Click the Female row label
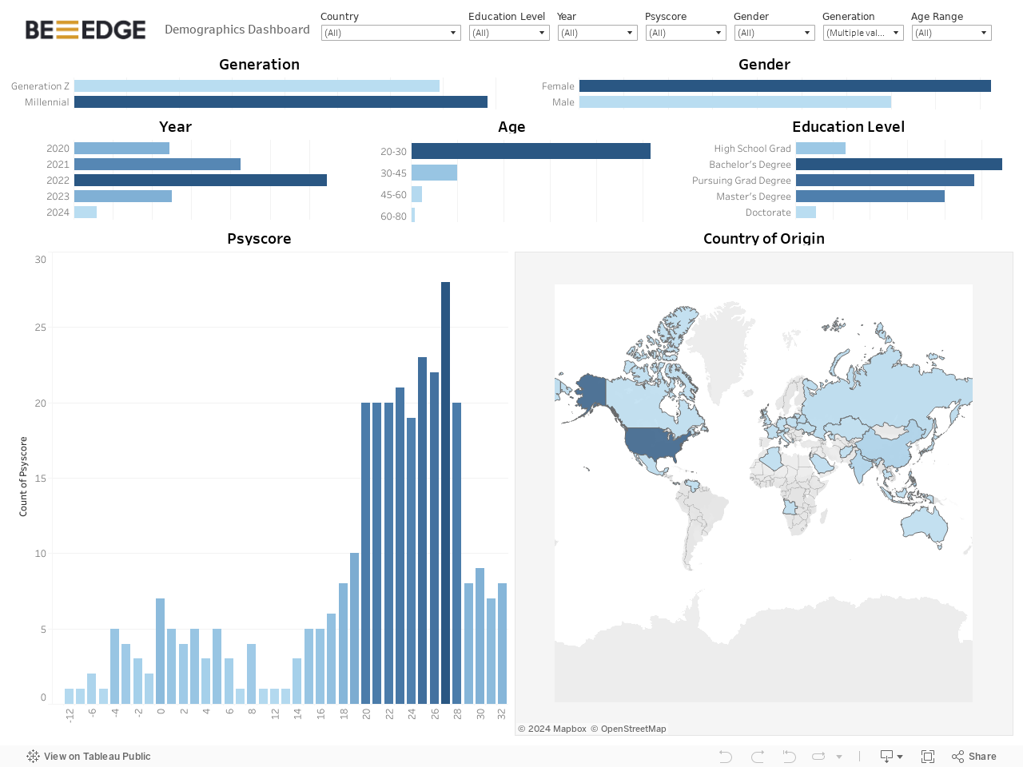This screenshot has width=1023, height=767. tap(558, 85)
